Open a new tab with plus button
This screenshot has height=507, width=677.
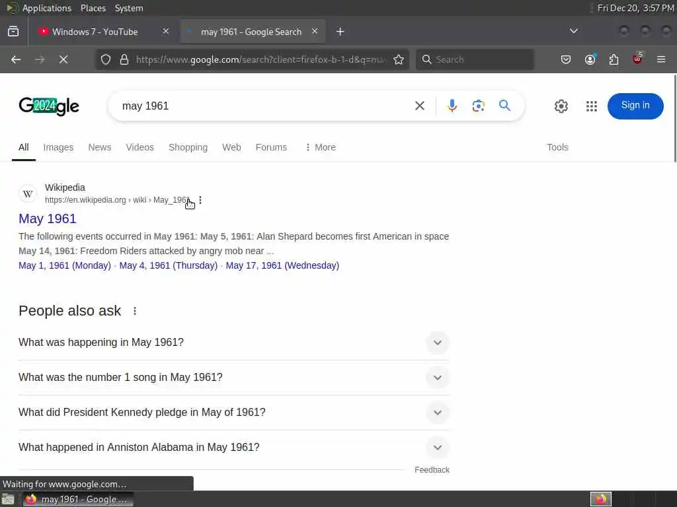coord(340,32)
